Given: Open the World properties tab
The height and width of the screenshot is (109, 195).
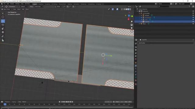Looking at the screenshot, I should [136, 59].
